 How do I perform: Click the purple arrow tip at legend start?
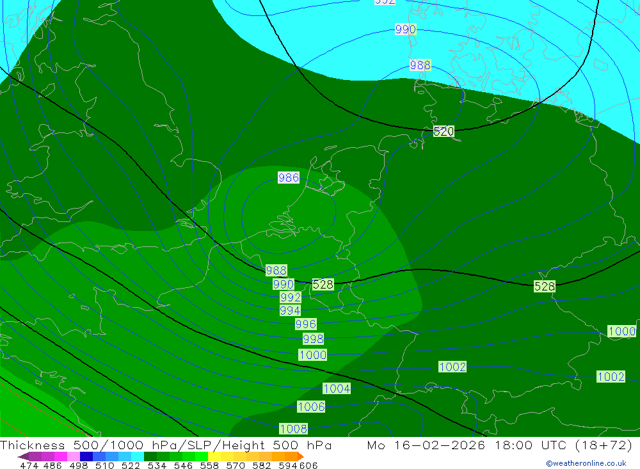(23, 456)
